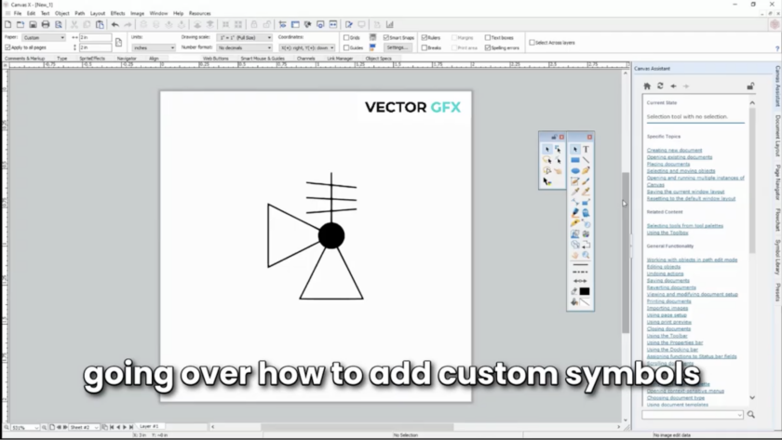Viewport: 782px width, 440px height.
Task: Click the blue help question mark
Action: coord(777,48)
